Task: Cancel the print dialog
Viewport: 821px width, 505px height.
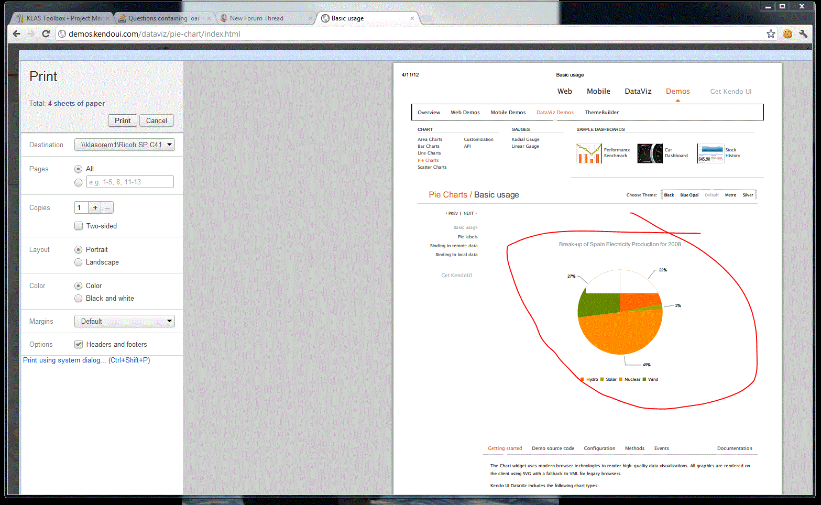Action: [x=157, y=120]
